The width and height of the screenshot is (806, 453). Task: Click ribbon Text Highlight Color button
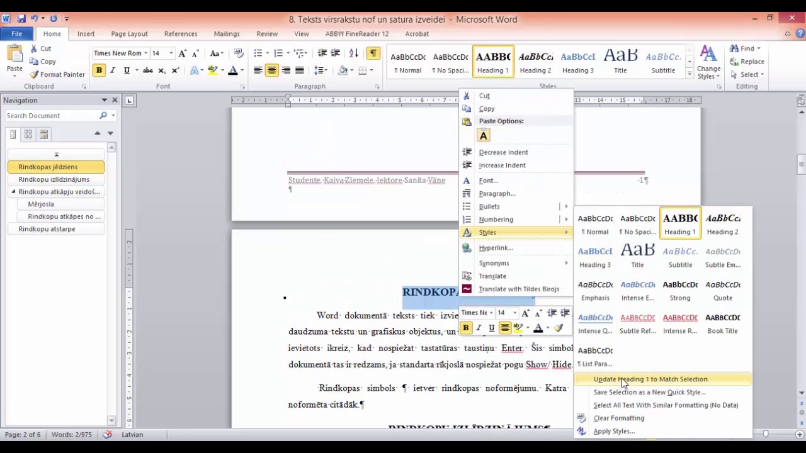coord(213,70)
